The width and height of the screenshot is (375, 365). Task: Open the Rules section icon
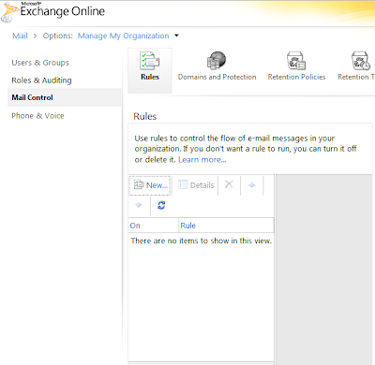pyautogui.click(x=150, y=61)
